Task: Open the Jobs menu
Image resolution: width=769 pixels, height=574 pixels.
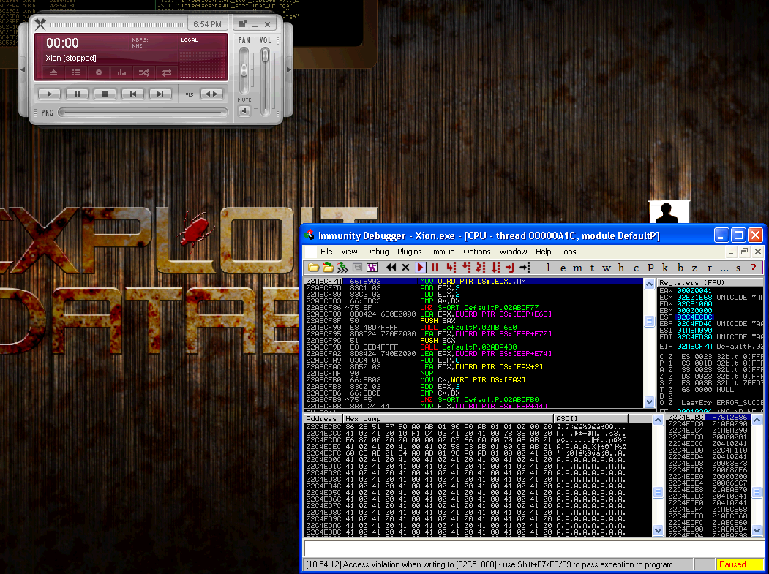Action: tap(568, 252)
